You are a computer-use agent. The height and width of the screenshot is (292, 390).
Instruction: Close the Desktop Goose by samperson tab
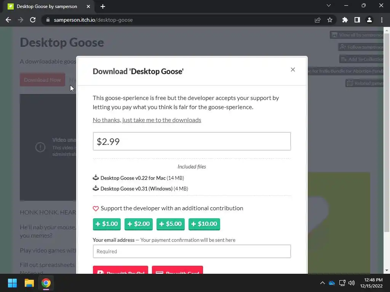click(x=88, y=6)
